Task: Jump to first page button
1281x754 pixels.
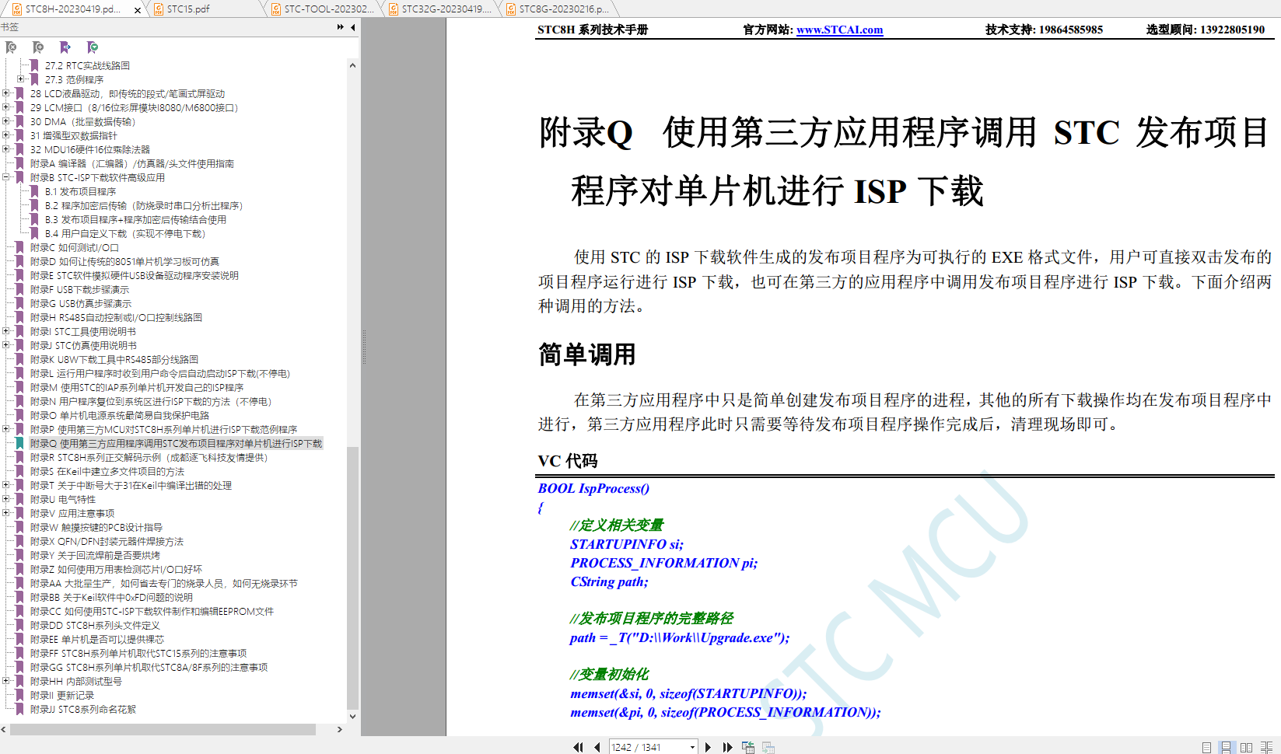Action: [578, 747]
